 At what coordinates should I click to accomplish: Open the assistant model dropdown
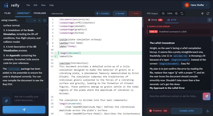(31, 20)
